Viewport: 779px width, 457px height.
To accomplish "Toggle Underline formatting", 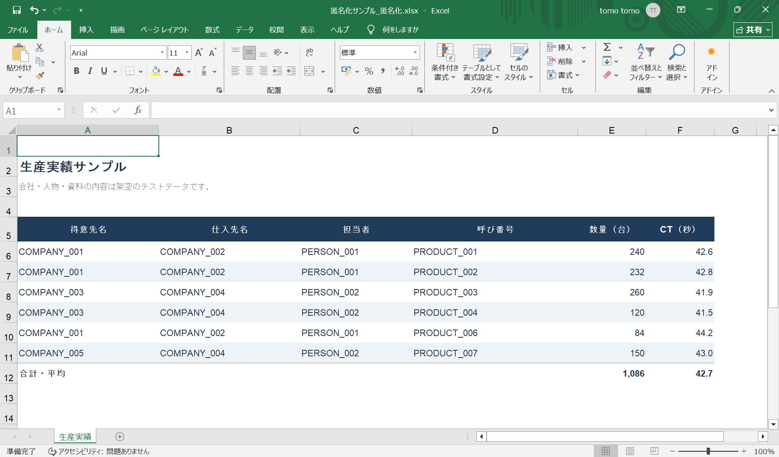I will pyautogui.click(x=104, y=71).
